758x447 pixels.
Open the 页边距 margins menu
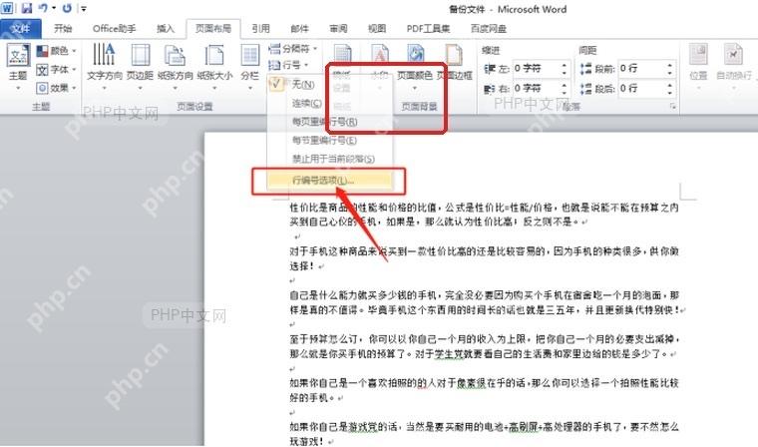click(141, 67)
